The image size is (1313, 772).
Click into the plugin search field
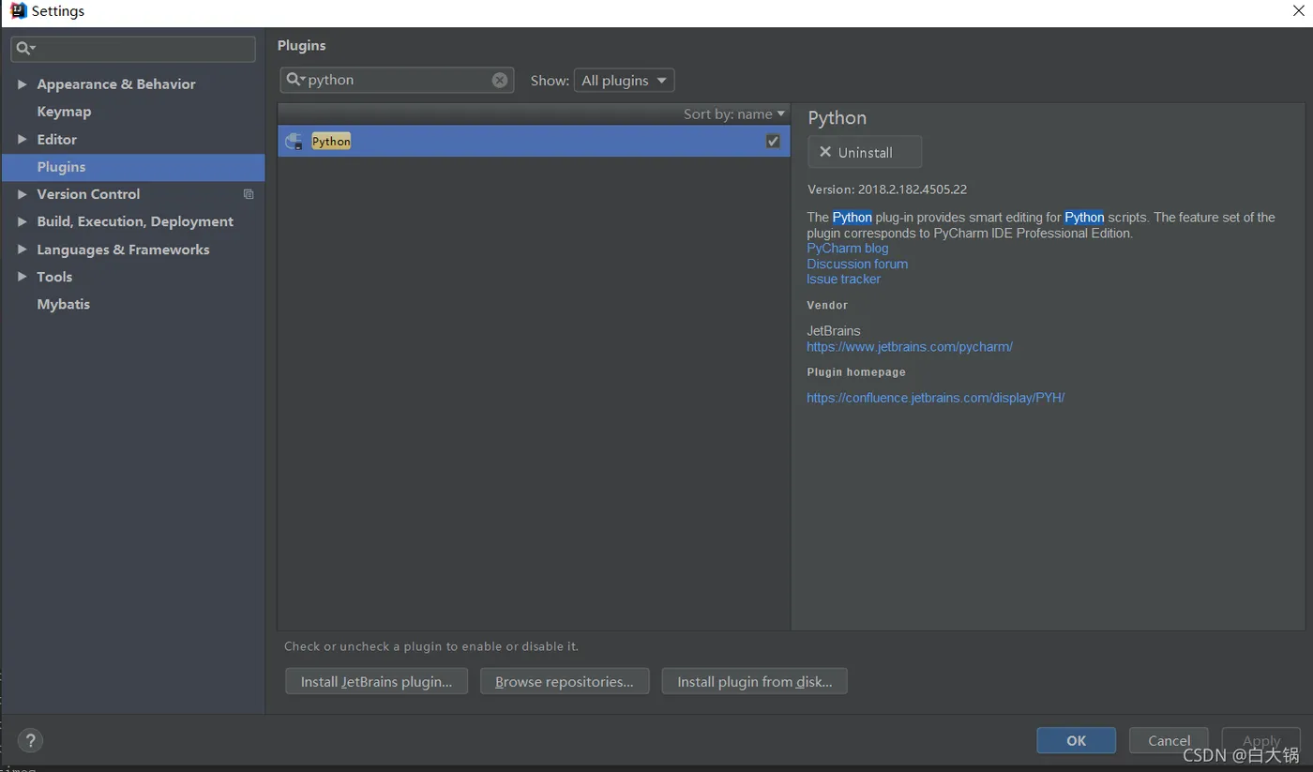coord(397,80)
